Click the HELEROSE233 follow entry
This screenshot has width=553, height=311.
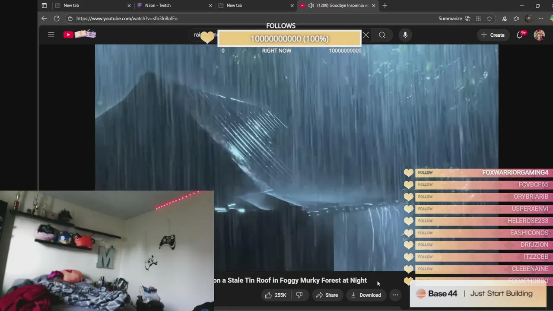478,221
